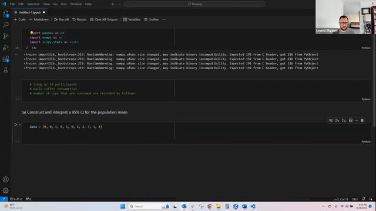
Task: Open the Run and Debug view
Action: pos(5,47)
